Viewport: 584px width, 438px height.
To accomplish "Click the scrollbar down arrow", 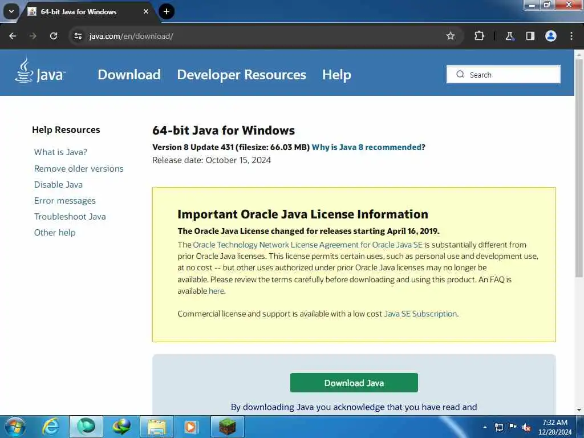I will pos(579,410).
